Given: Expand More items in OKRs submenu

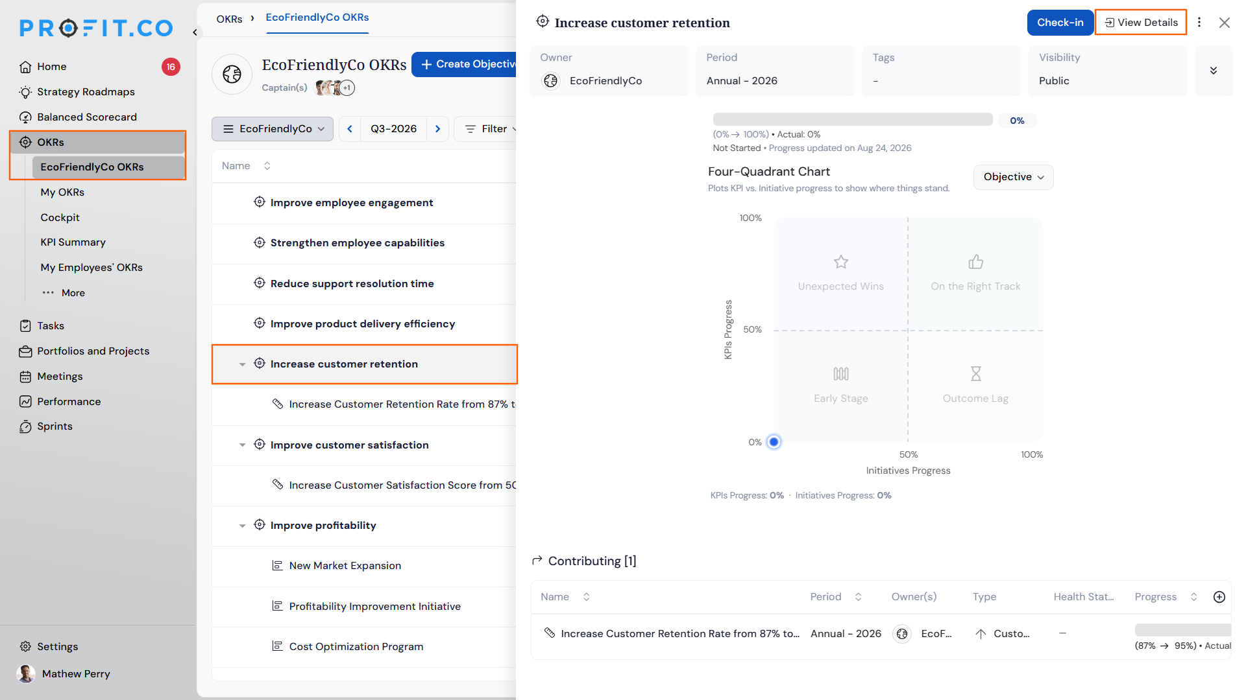Looking at the screenshot, I should (64, 293).
